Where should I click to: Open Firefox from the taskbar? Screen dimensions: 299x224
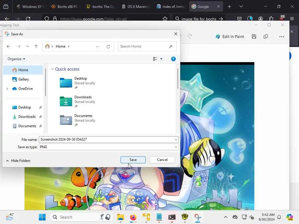133,217
